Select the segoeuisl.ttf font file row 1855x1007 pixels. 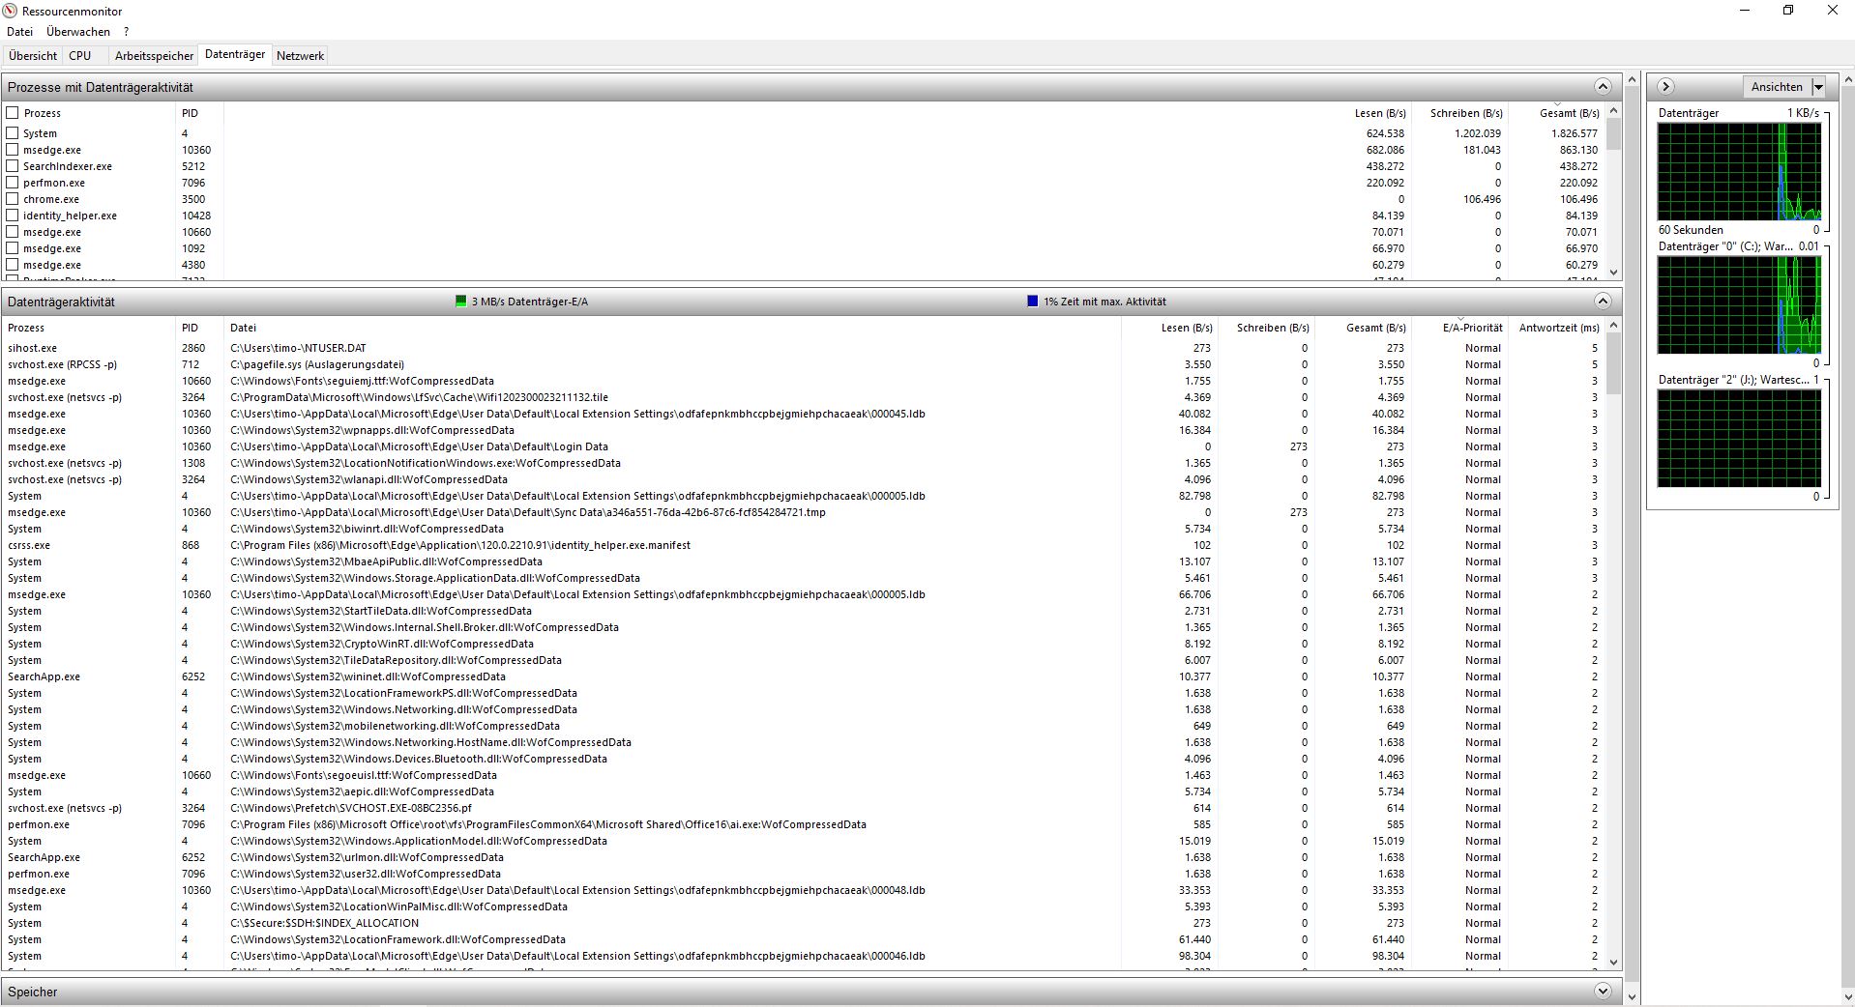(803, 775)
